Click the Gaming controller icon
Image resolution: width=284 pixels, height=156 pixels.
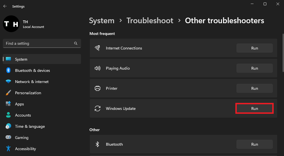(x=8, y=138)
